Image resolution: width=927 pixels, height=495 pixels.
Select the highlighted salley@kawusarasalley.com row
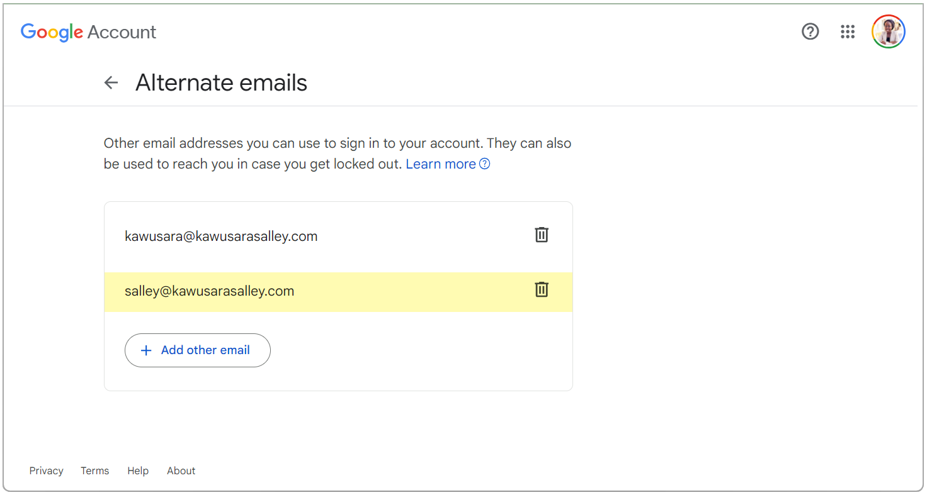pos(338,291)
